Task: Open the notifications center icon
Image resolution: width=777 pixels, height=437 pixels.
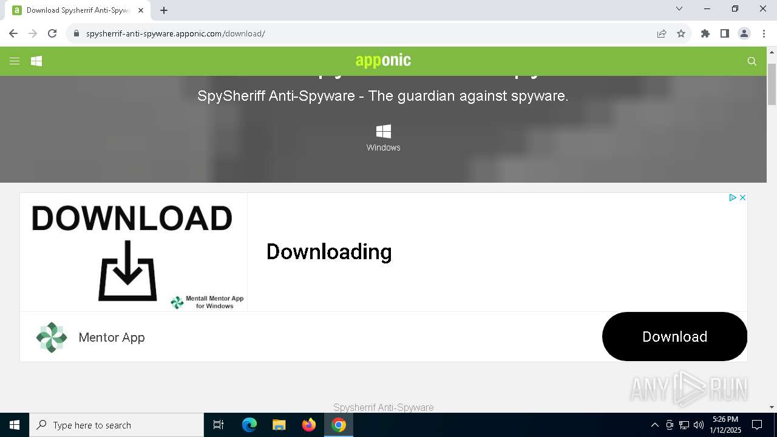Action: [758, 425]
